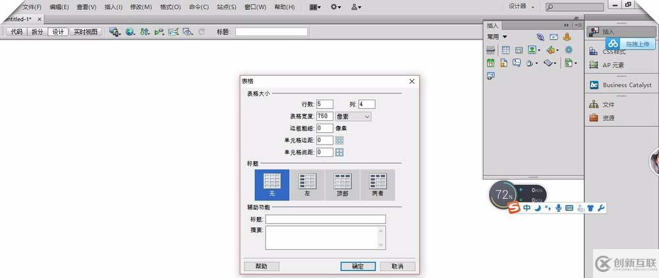
Task: Open the visual aids eye icon
Action: tap(187, 32)
